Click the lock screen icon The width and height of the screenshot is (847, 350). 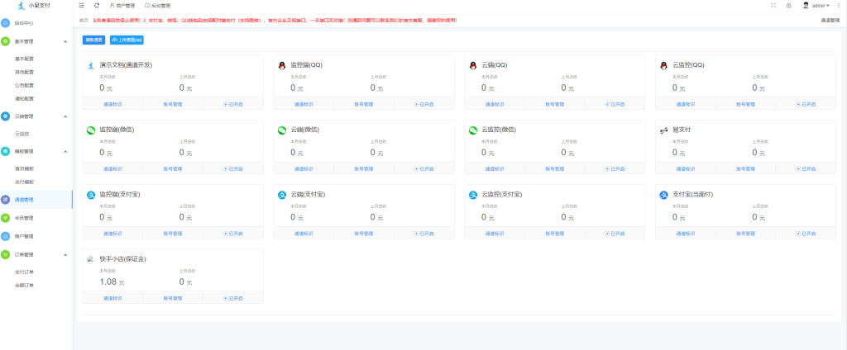click(x=788, y=5)
